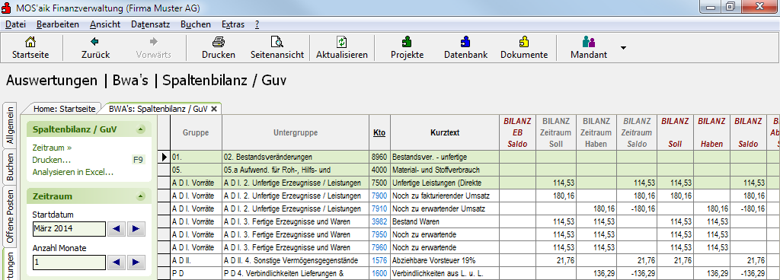Image resolution: width=780 pixels, height=280 pixels.
Task: Open account 1576 link
Action: (379, 260)
